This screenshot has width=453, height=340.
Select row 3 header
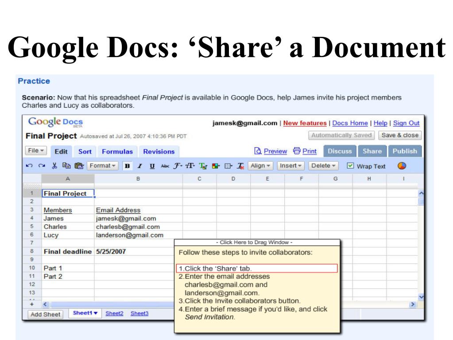[32, 210]
